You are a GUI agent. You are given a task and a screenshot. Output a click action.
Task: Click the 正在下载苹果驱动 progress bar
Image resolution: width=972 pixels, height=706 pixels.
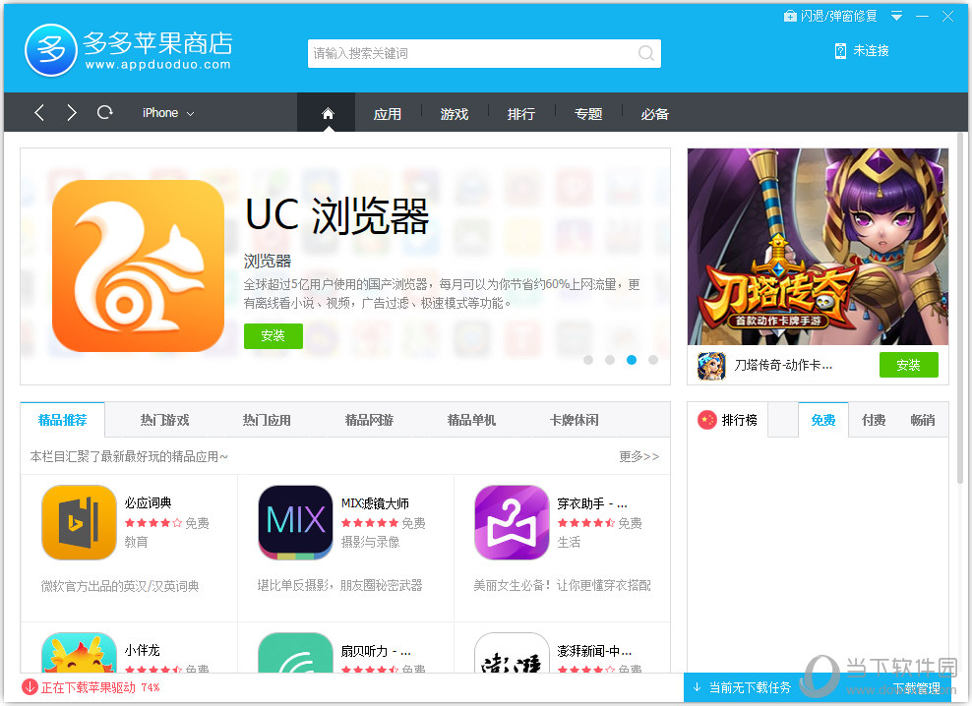pyautogui.click(x=89, y=688)
